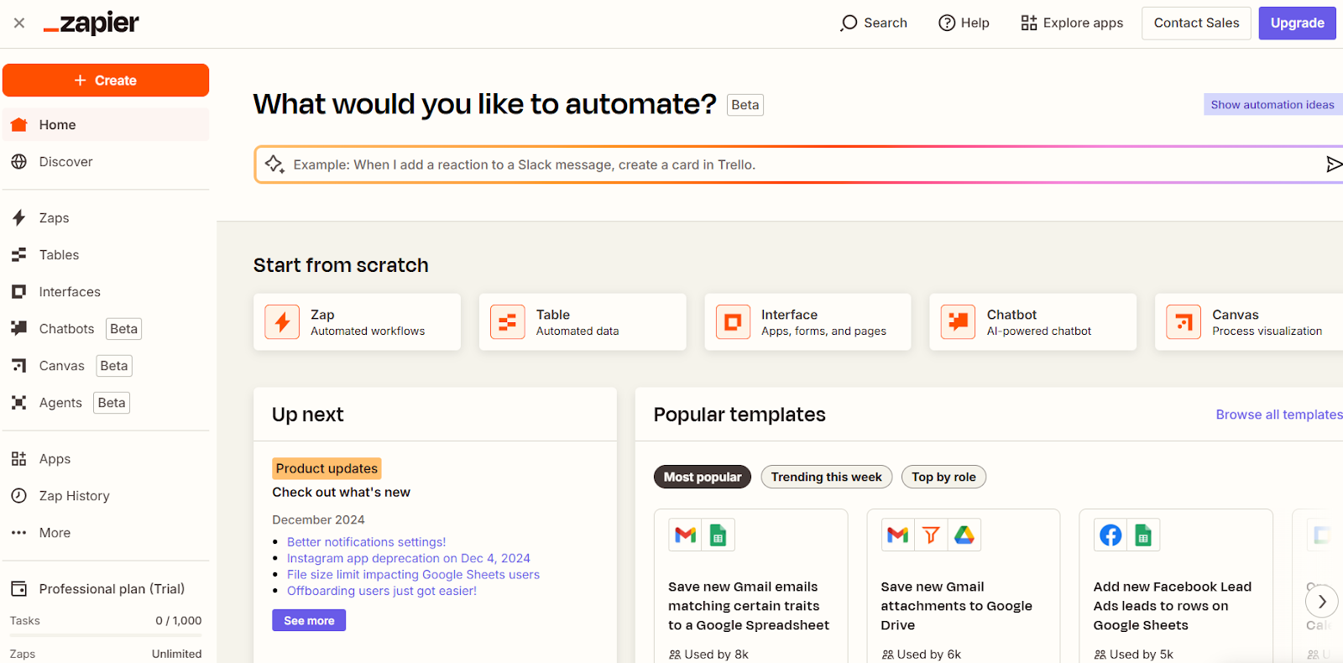The image size is (1343, 663).
Task: Click the Professional plan (Trial) entry
Action: [x=106, y=589]
